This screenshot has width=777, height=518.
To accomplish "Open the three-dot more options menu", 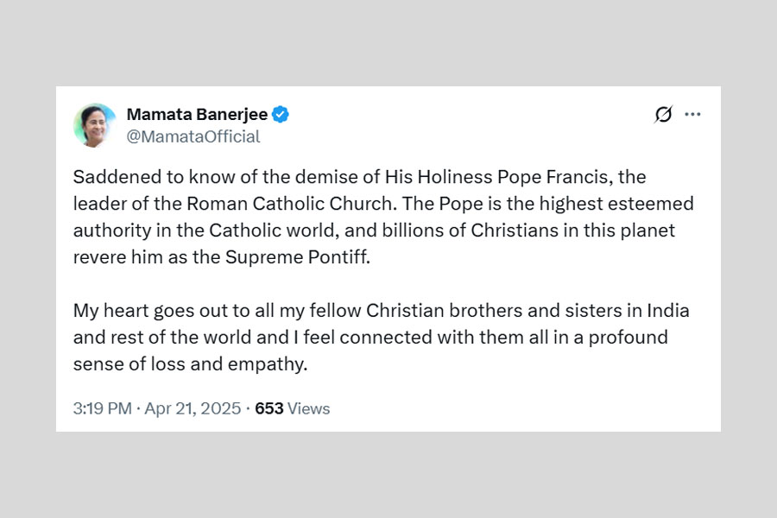I will pyautogui.click(x=692, y=115).
